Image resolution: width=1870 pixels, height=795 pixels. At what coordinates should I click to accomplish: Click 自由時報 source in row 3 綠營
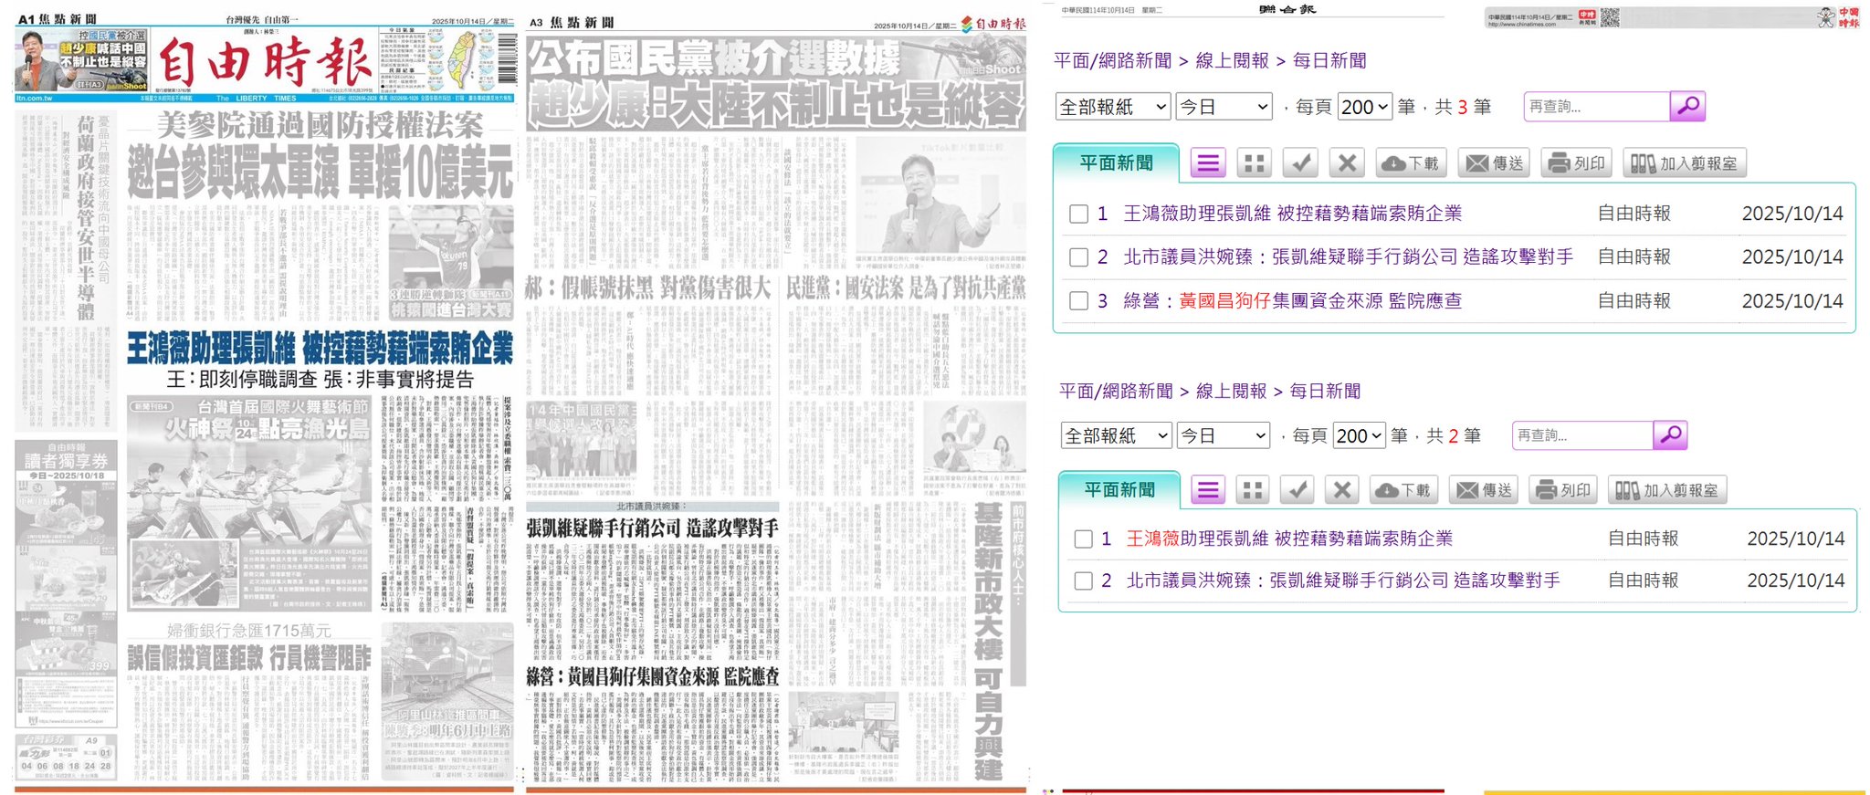click(x=1634, y=301)
